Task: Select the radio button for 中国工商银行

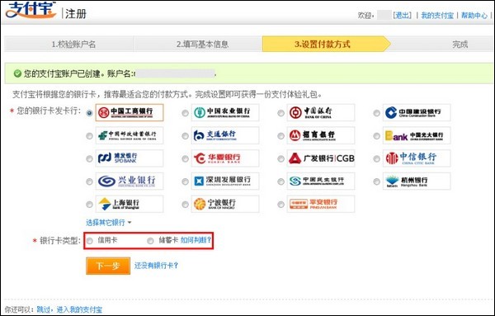Action: [89, 113]
